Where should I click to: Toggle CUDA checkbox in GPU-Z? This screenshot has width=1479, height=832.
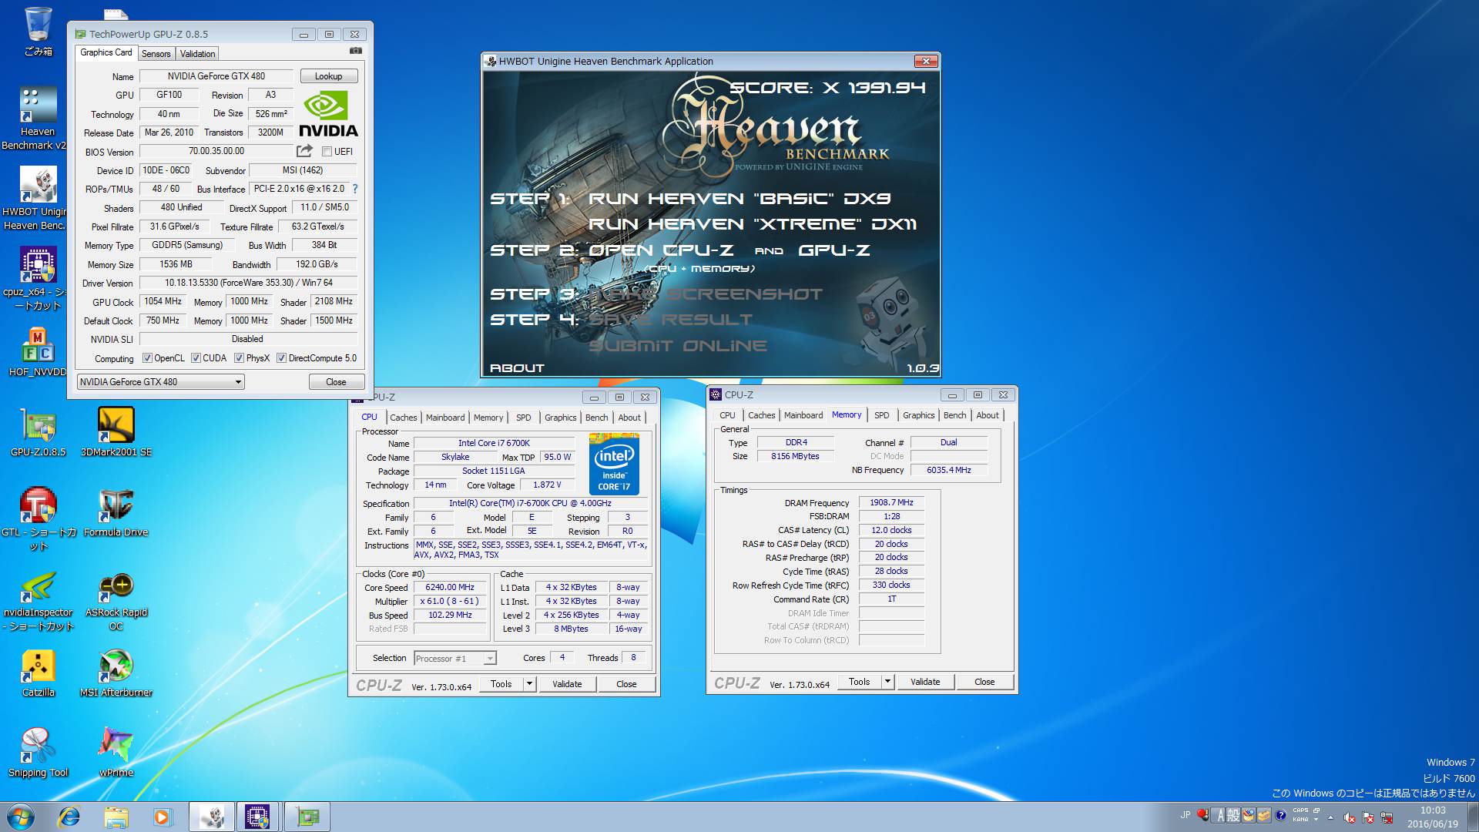(x=196, y=358)
